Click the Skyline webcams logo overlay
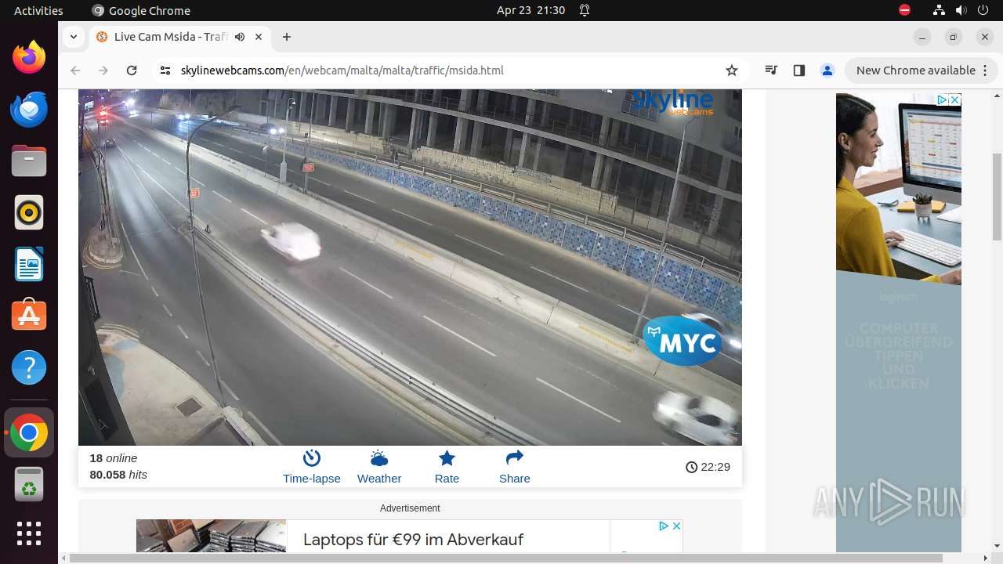1003x564 pixels. pyautogui.click(x=672, y=102)
